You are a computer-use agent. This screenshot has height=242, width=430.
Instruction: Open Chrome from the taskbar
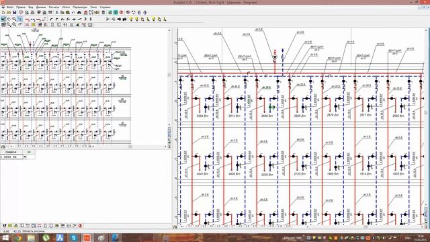[18, 238]
